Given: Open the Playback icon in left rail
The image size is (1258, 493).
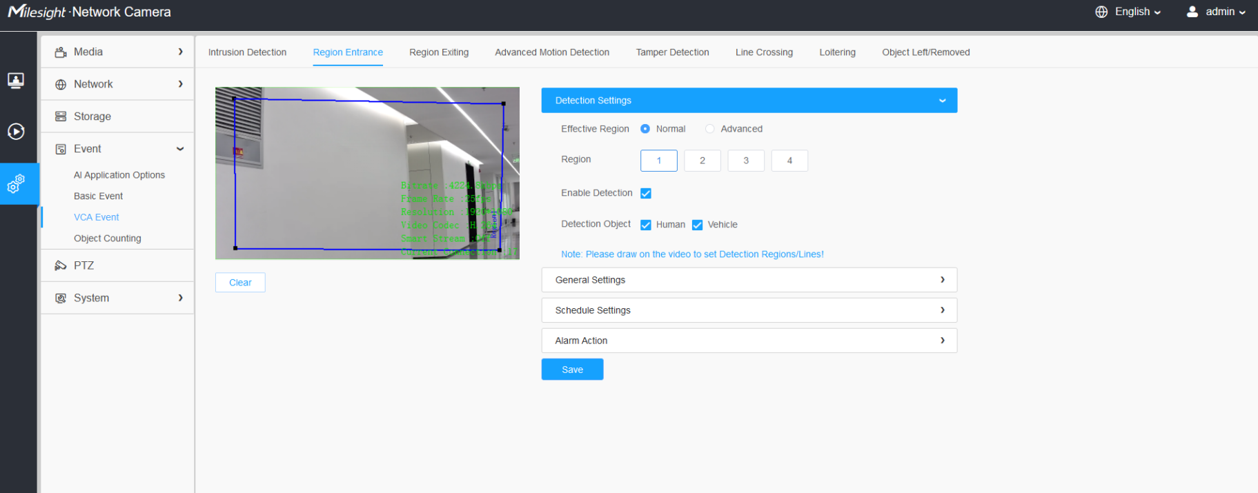Looking at the screenshot, I should point(16,131).
